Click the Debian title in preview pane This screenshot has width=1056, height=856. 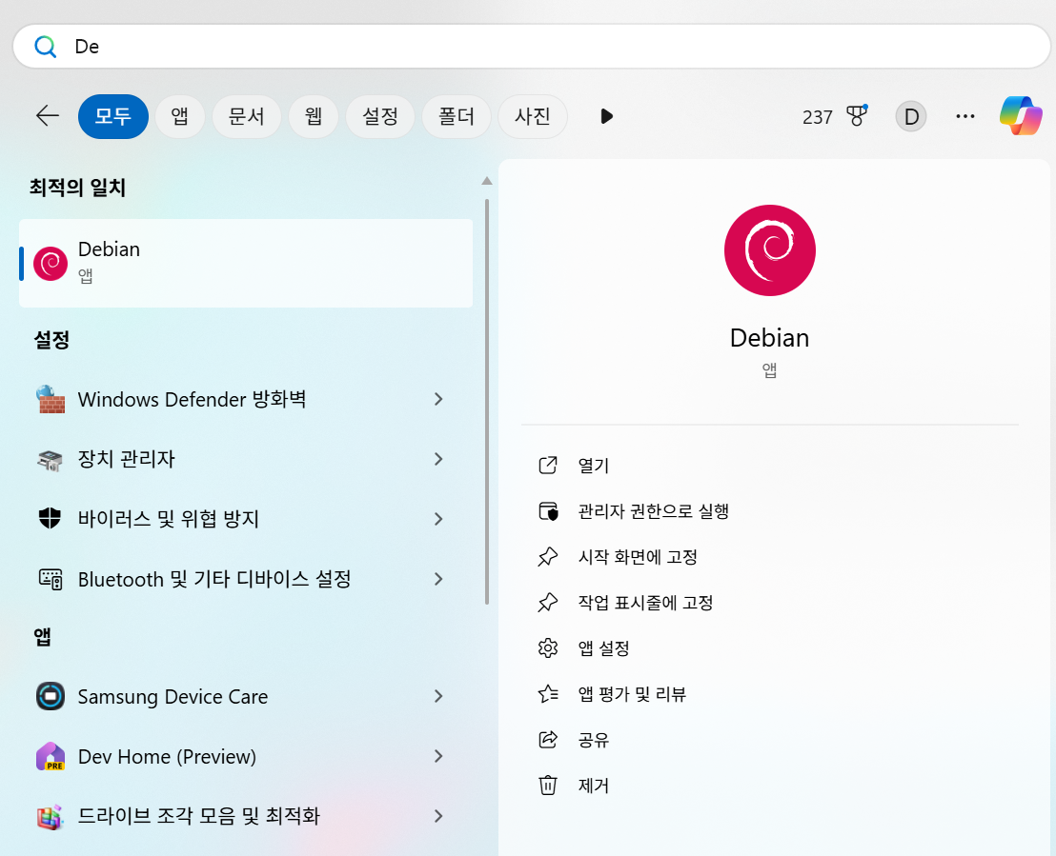click(x=770, y=338)
